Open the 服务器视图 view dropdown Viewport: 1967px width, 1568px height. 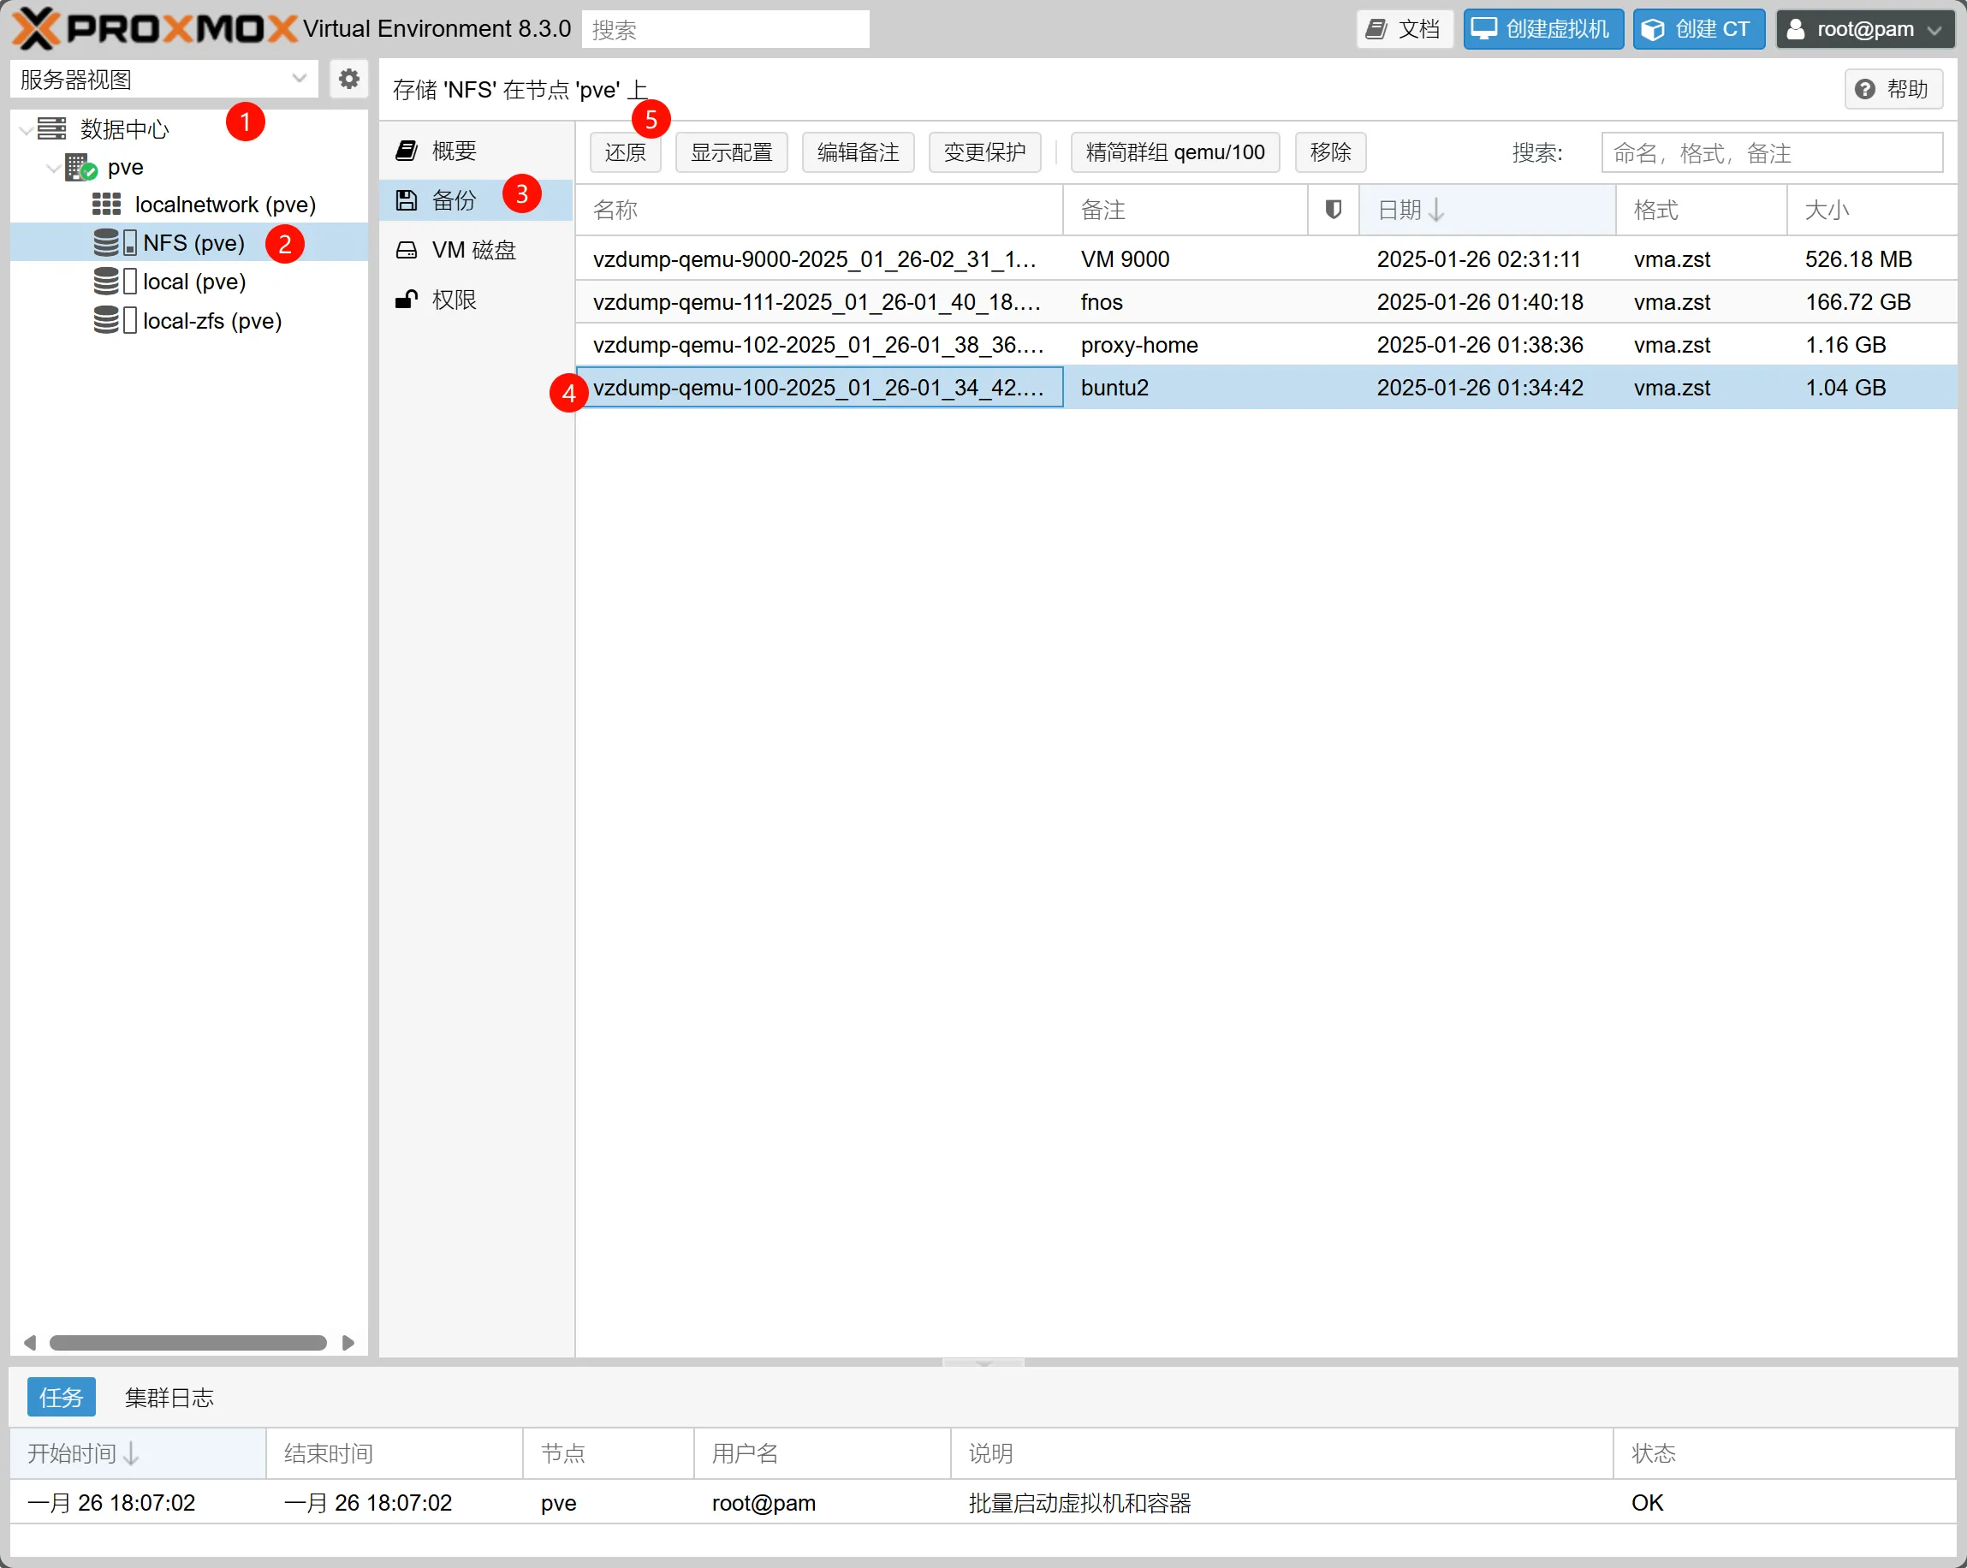tap(299, 80)
